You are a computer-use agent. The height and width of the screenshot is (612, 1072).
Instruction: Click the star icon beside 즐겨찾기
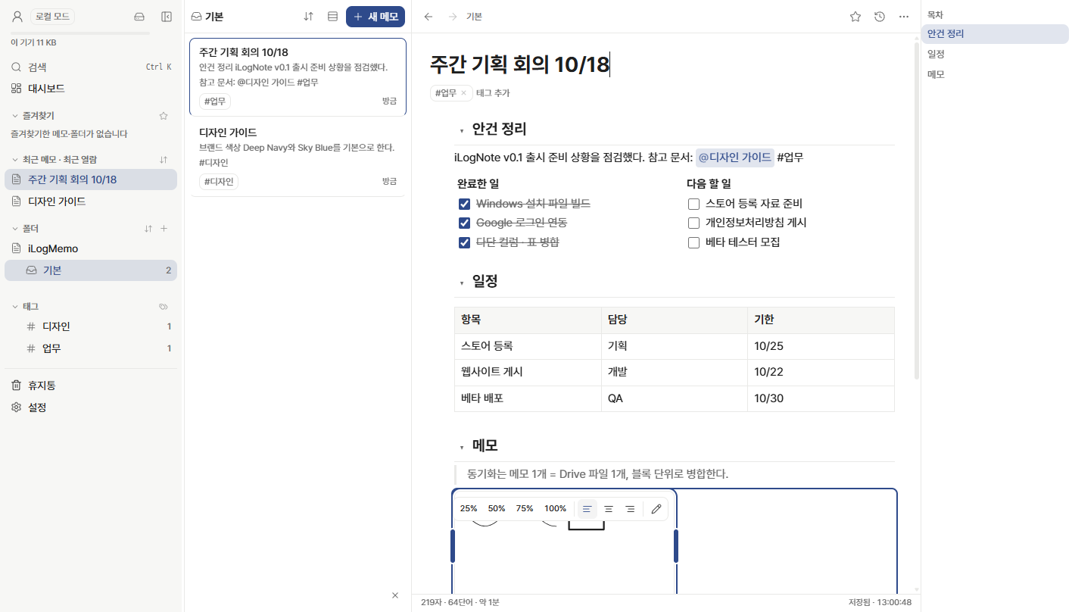(x=164, y=116)
